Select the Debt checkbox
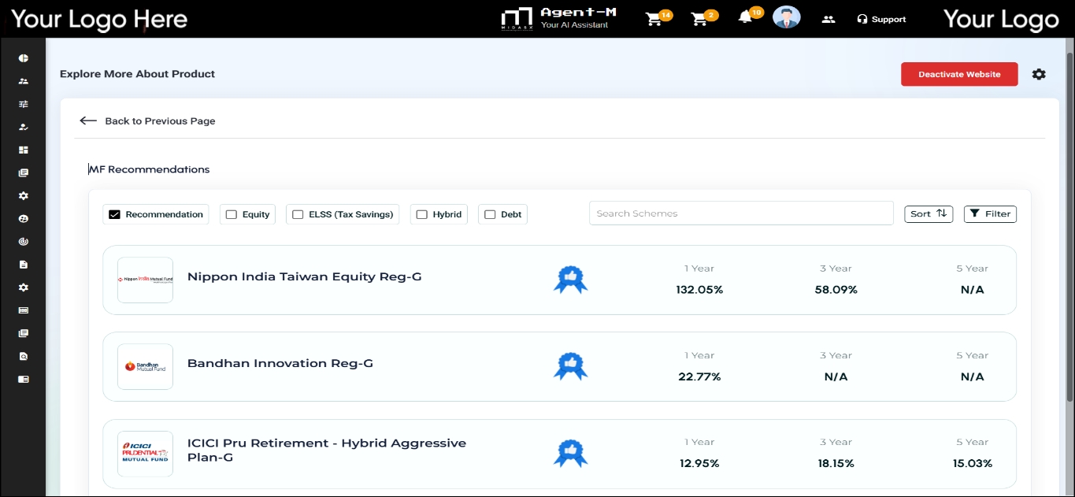The image size is (1075, 497). tap(490, 214)
